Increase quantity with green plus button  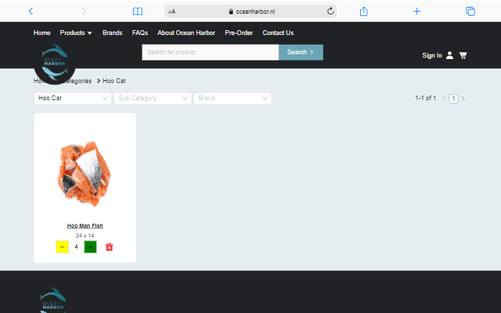point(91,247)
